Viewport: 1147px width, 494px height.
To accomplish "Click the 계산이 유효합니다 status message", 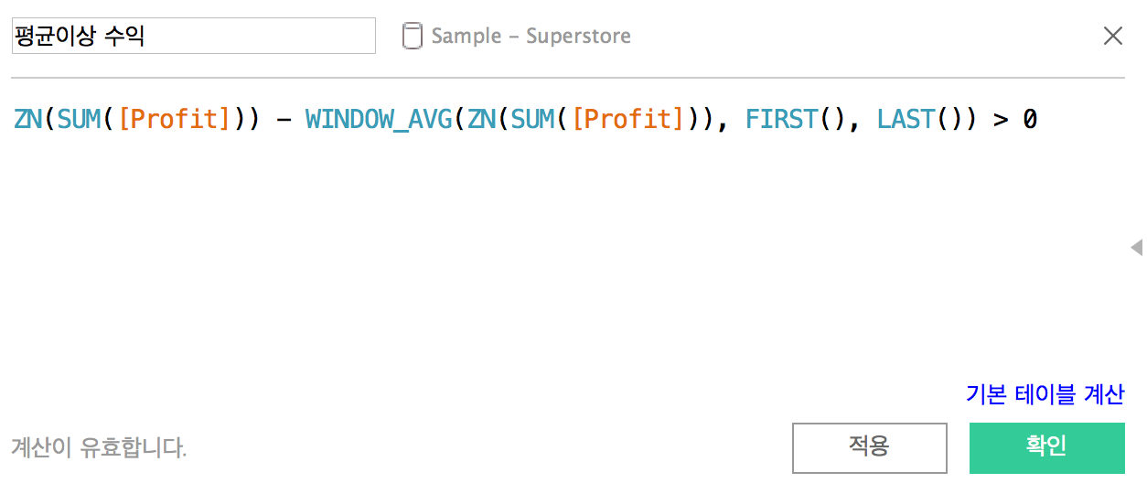I will pos(99,448).
